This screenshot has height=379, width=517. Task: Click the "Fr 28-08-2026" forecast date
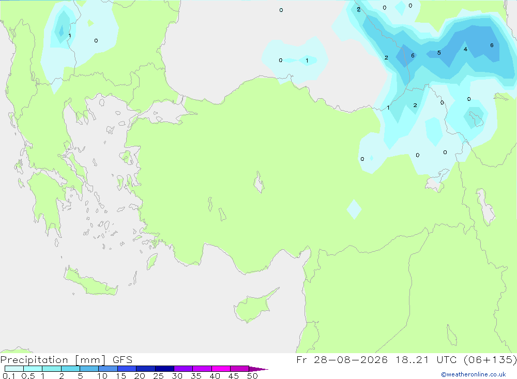[342, 359]
